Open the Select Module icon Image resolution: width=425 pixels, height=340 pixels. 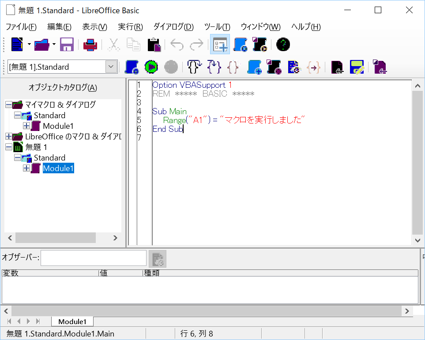coord(260,45)
